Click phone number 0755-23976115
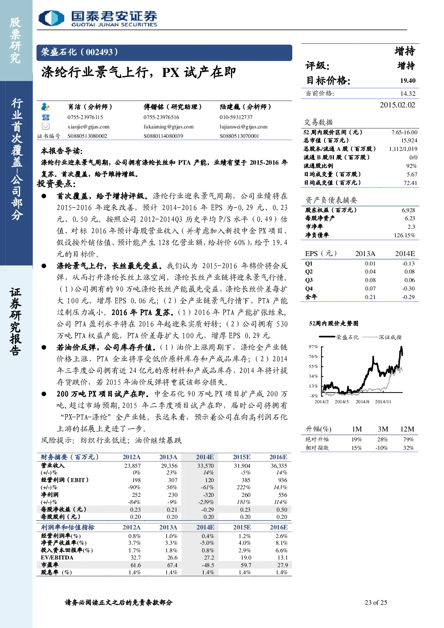 click(85, 117)
